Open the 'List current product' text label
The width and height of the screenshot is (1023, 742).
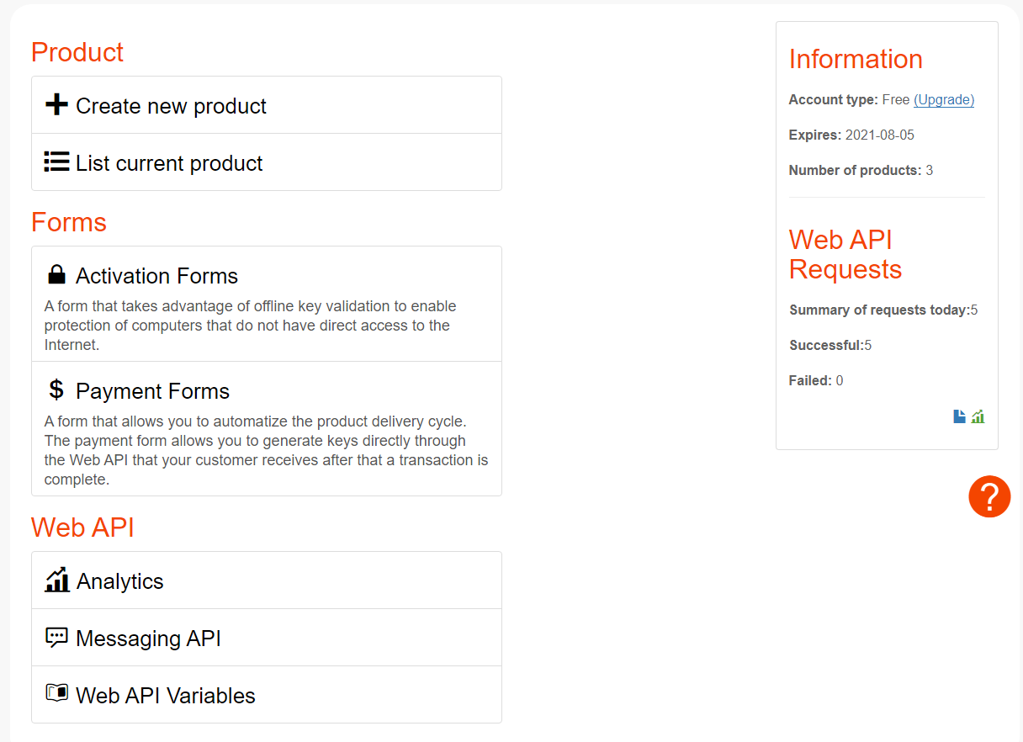pos(169,163)
